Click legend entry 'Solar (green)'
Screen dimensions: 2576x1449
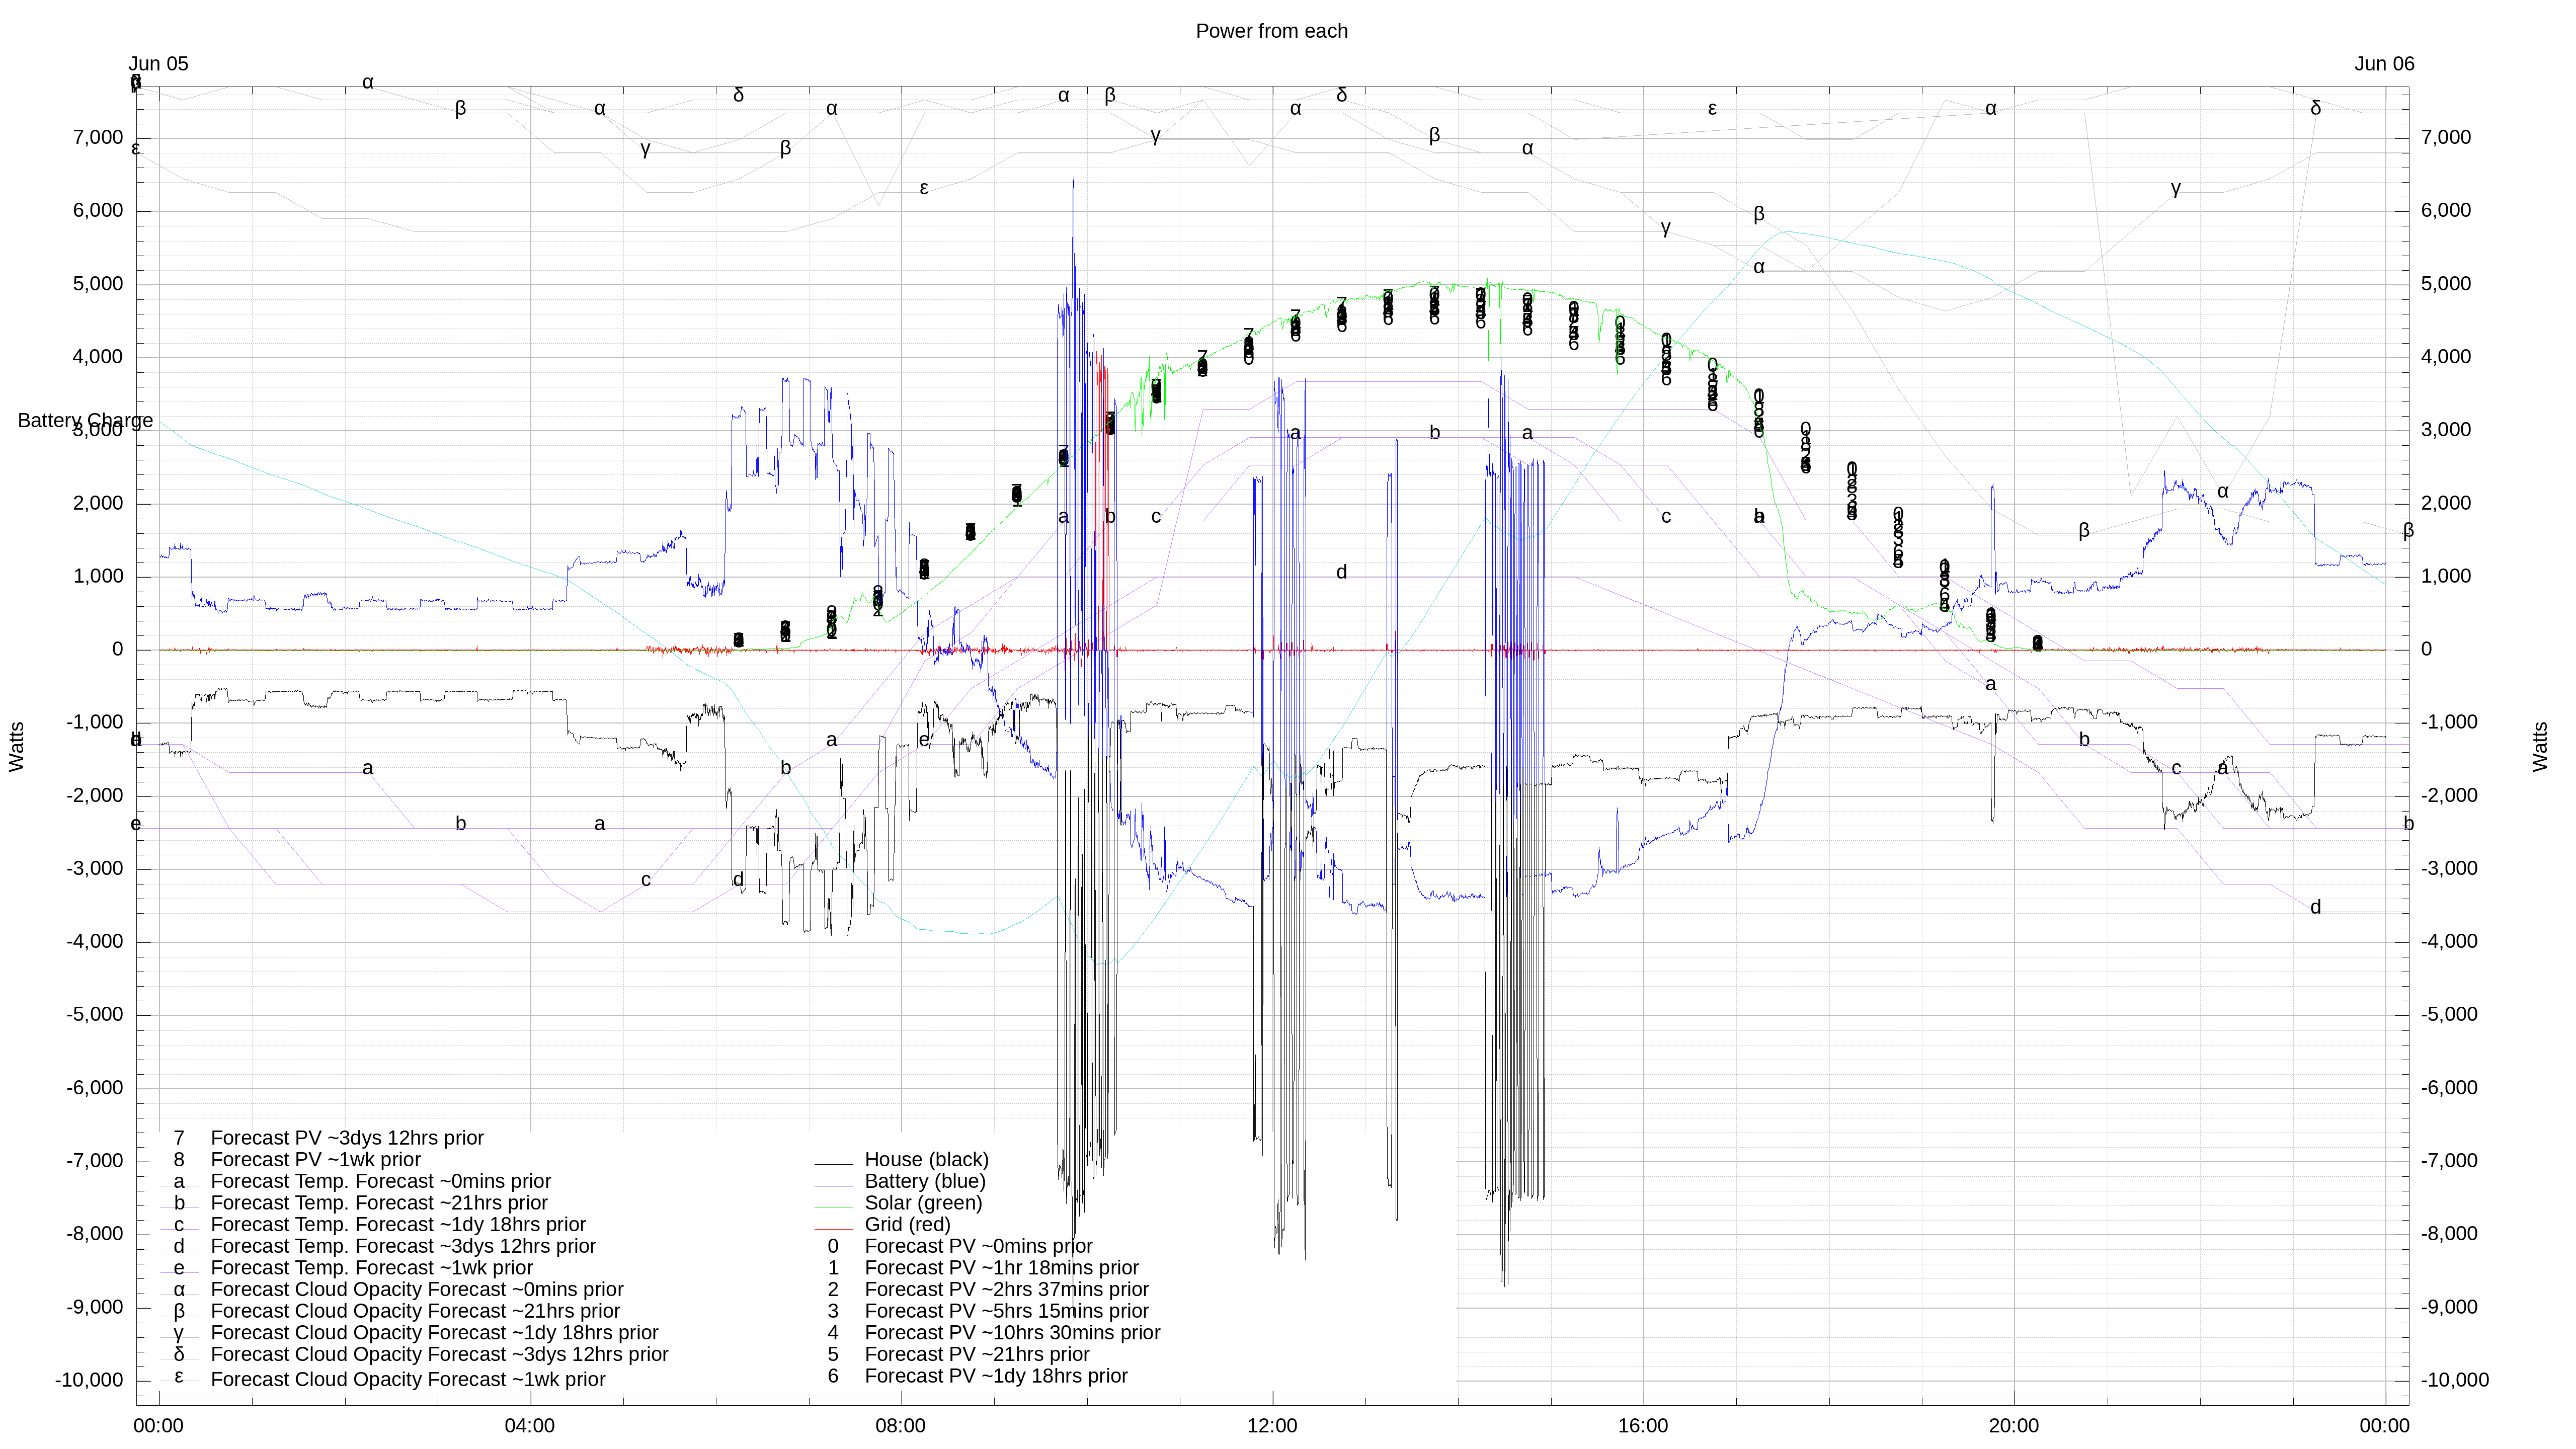(923, 1203)
